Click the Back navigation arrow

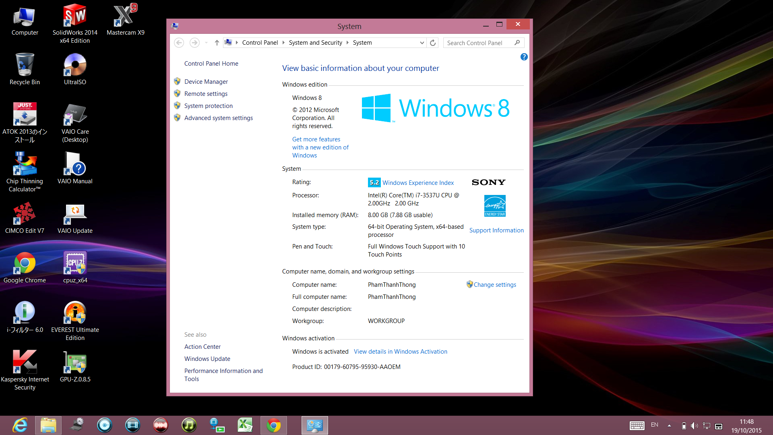coord(179,43)
